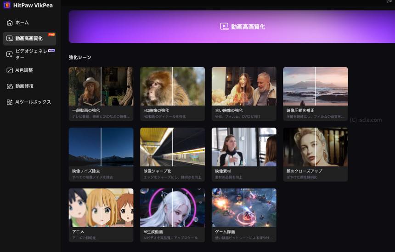Open ホーム in the sidebar
Image resolution: width=395 pixels, height=252 pixels.
29,23
